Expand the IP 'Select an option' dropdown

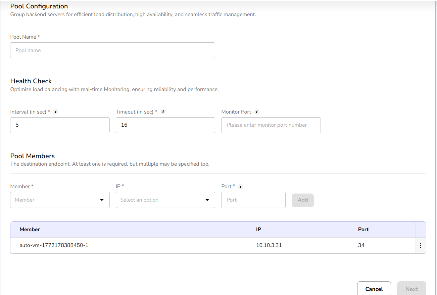(165, 200)
